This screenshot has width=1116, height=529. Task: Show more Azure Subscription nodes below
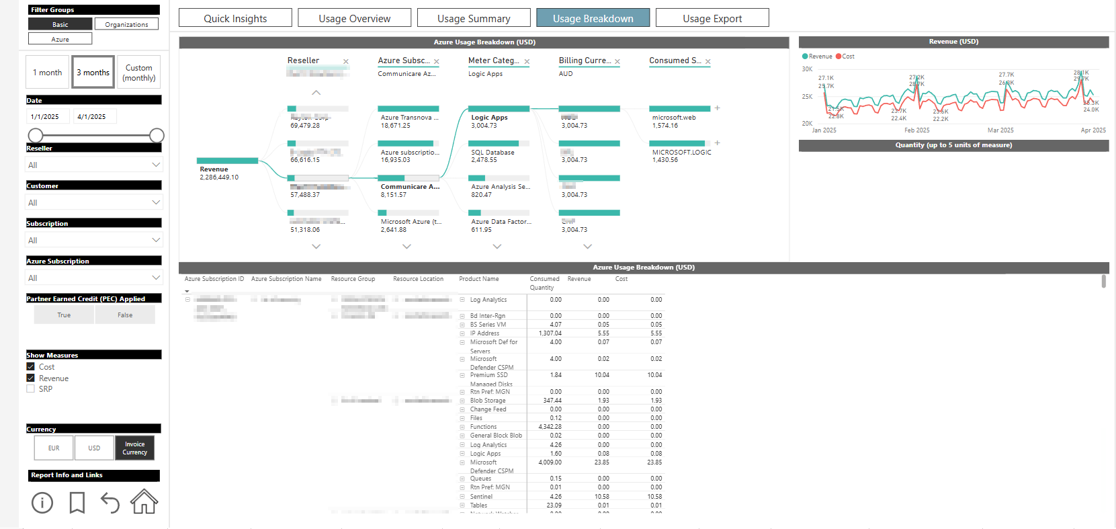406,247
